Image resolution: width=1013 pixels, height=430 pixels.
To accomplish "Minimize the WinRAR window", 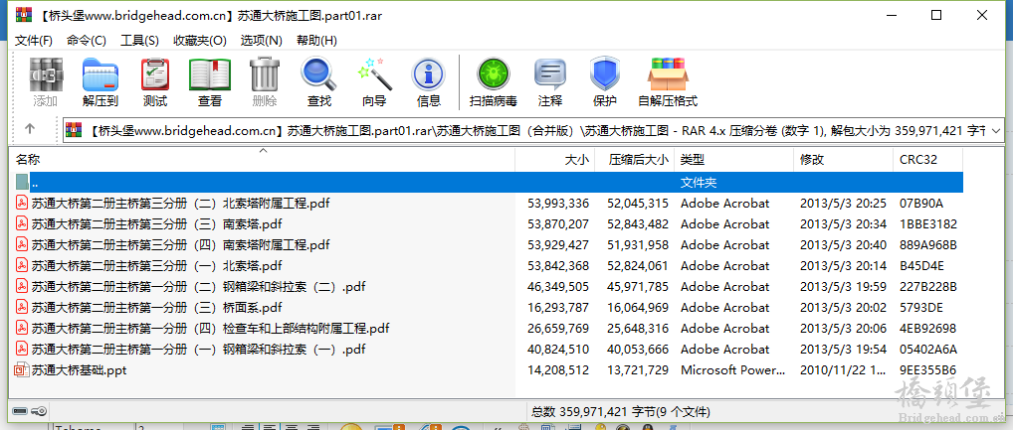I will coord(891,16).
